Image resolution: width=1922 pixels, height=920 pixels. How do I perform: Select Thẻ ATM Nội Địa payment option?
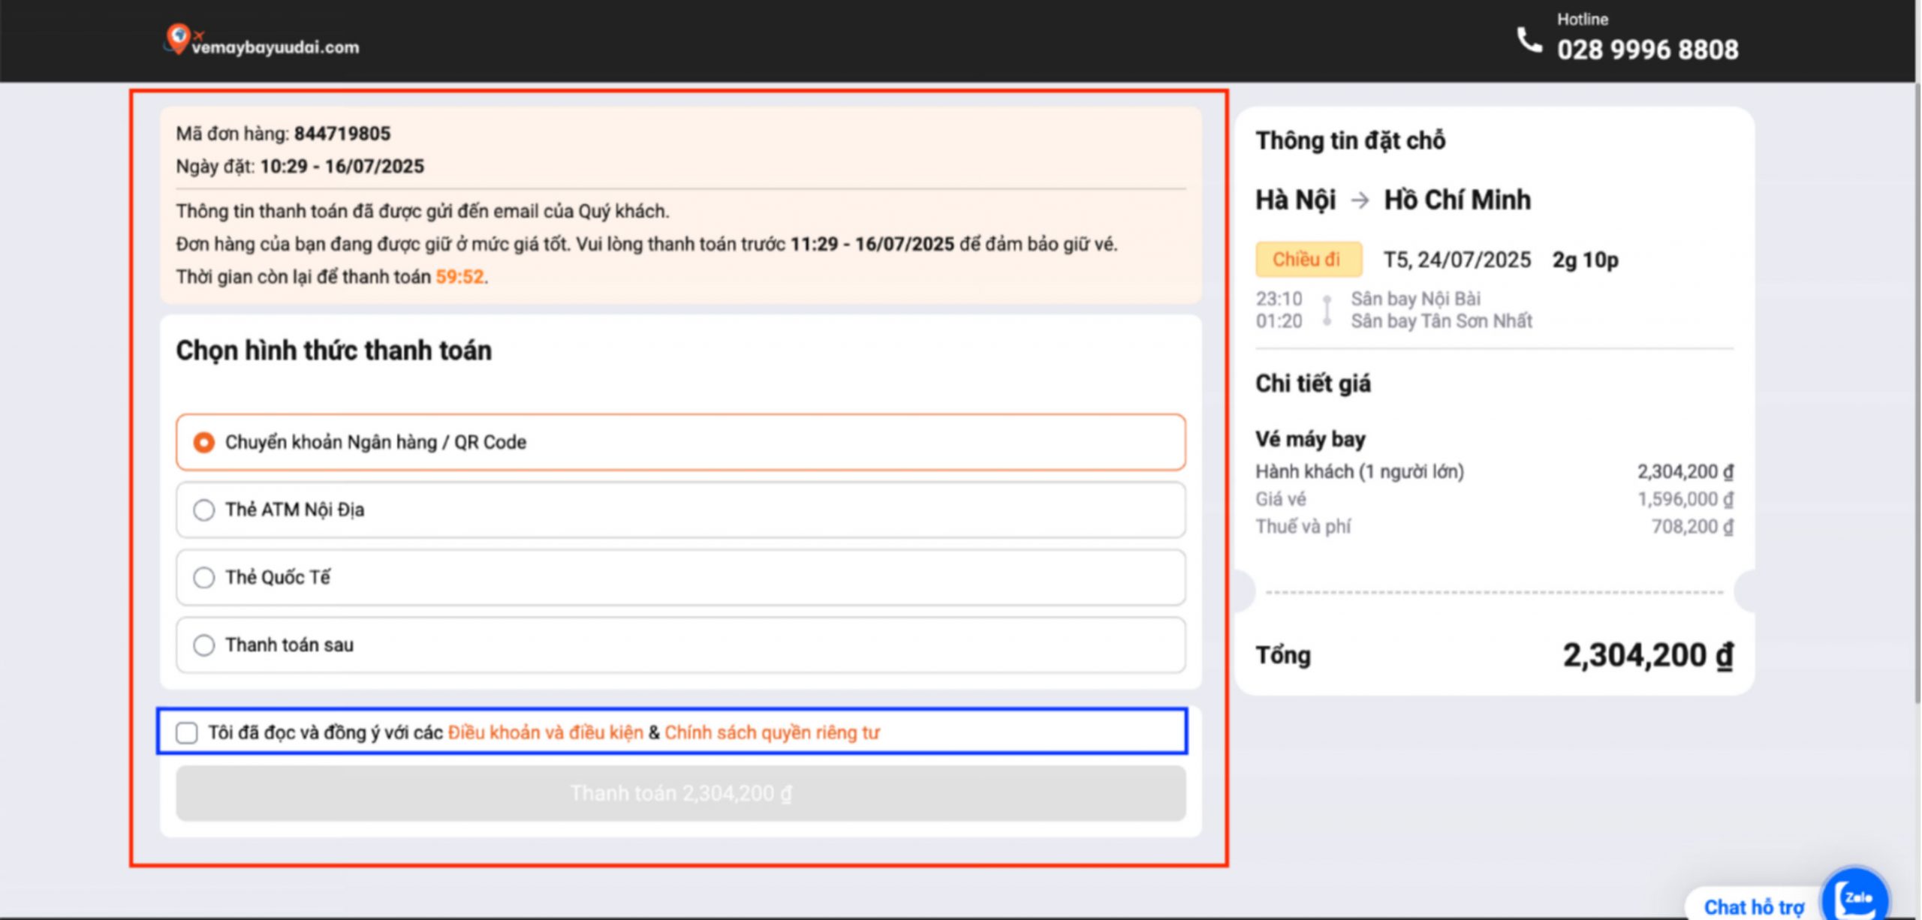coord(203,510)
